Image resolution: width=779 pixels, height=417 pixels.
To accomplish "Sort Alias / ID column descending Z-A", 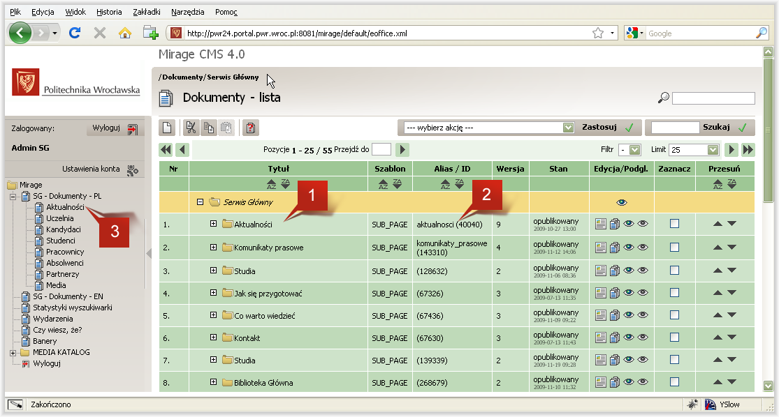I will click(460, 184).
